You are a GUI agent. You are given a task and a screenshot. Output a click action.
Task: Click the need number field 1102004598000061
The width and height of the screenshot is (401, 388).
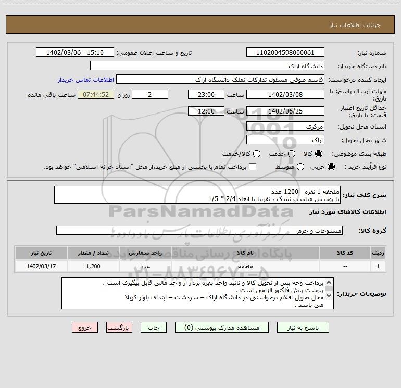pyautogui.click(x=285, y=52)
